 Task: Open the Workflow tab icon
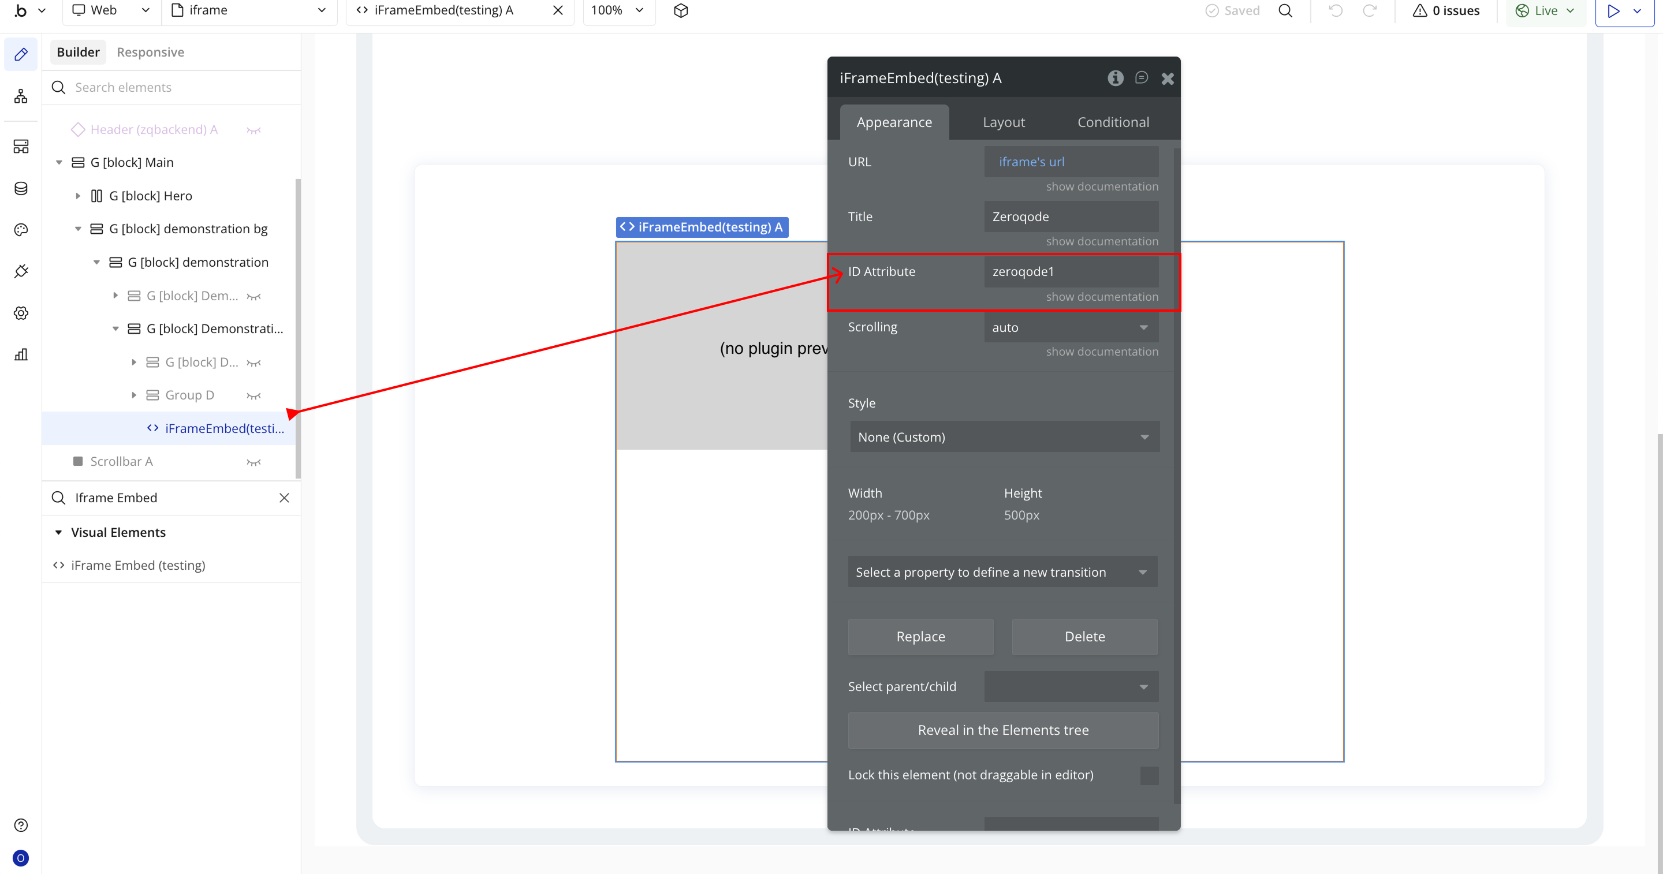coord(21,97)
